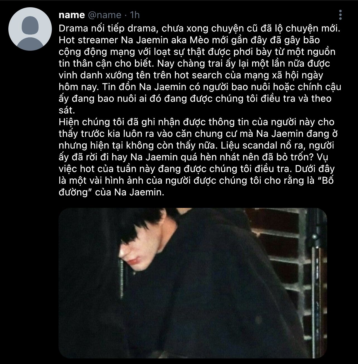Click the line starting 'việc hot của tuần'
This screenshot has height=364, width=358.
[x=197, y=169]
